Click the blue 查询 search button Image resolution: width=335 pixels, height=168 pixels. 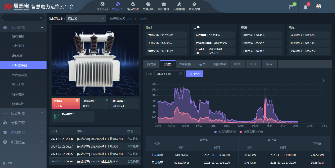pyautogui.click(x=194, y=74)
